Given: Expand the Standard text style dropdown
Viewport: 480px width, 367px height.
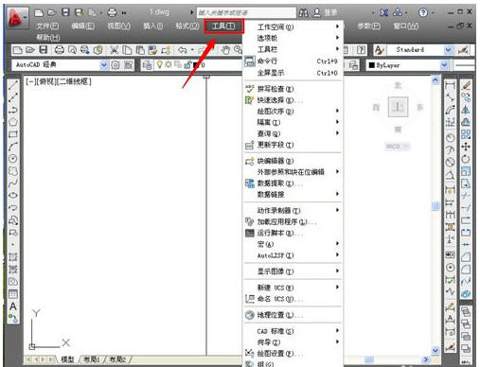Looking at the screenshot, I should [x=448, y=49].
